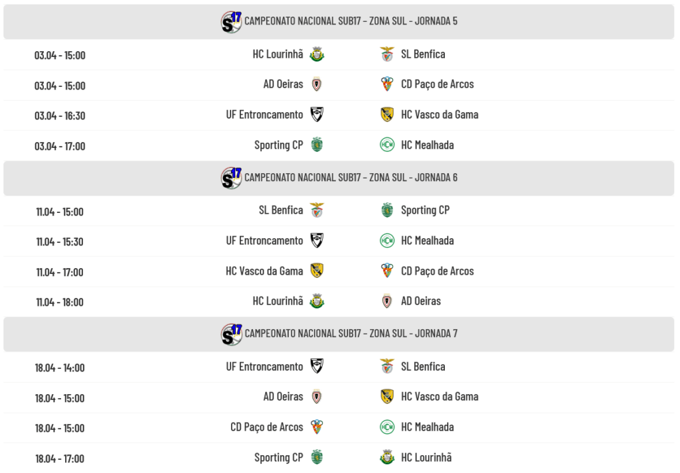Select the Jornada 6 header title text
Image resolution: width=680 pixels, height=473 pixels.
point(351,178)
